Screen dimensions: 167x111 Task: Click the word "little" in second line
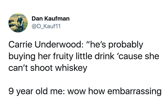pyautogui.click(x=84, y=56)
